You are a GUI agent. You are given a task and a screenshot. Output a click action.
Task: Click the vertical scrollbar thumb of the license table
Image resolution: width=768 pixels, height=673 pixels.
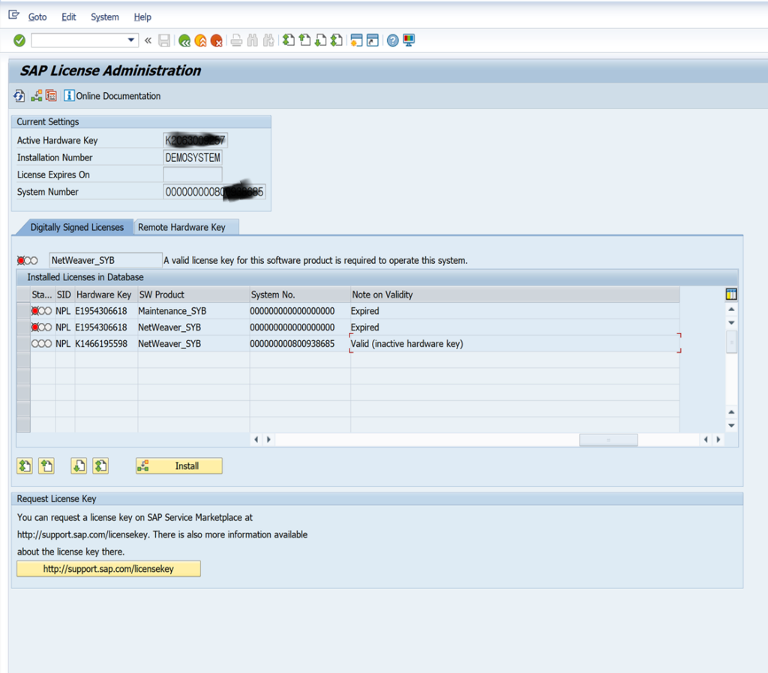click(x=731, y=342)
